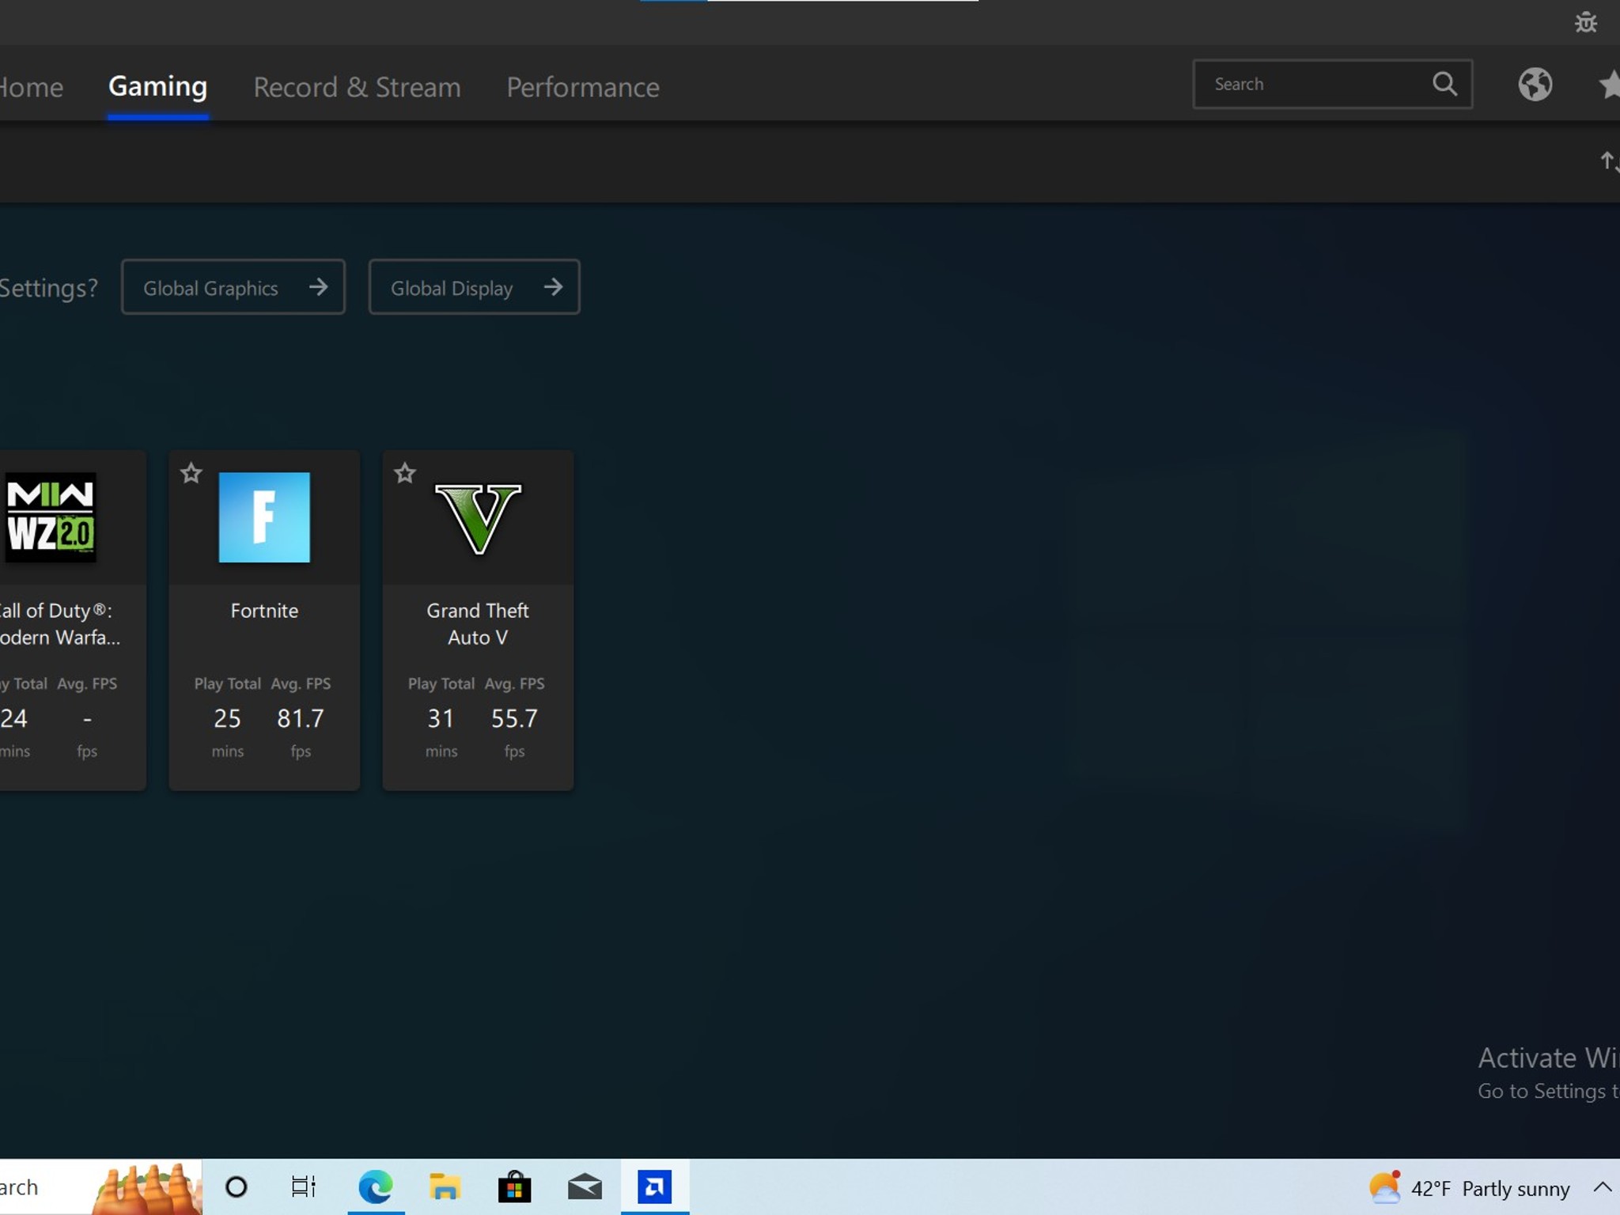Launch Microsoft Edge from the taskbar
The image size is (1620, 1215).
pos(376,1187)
